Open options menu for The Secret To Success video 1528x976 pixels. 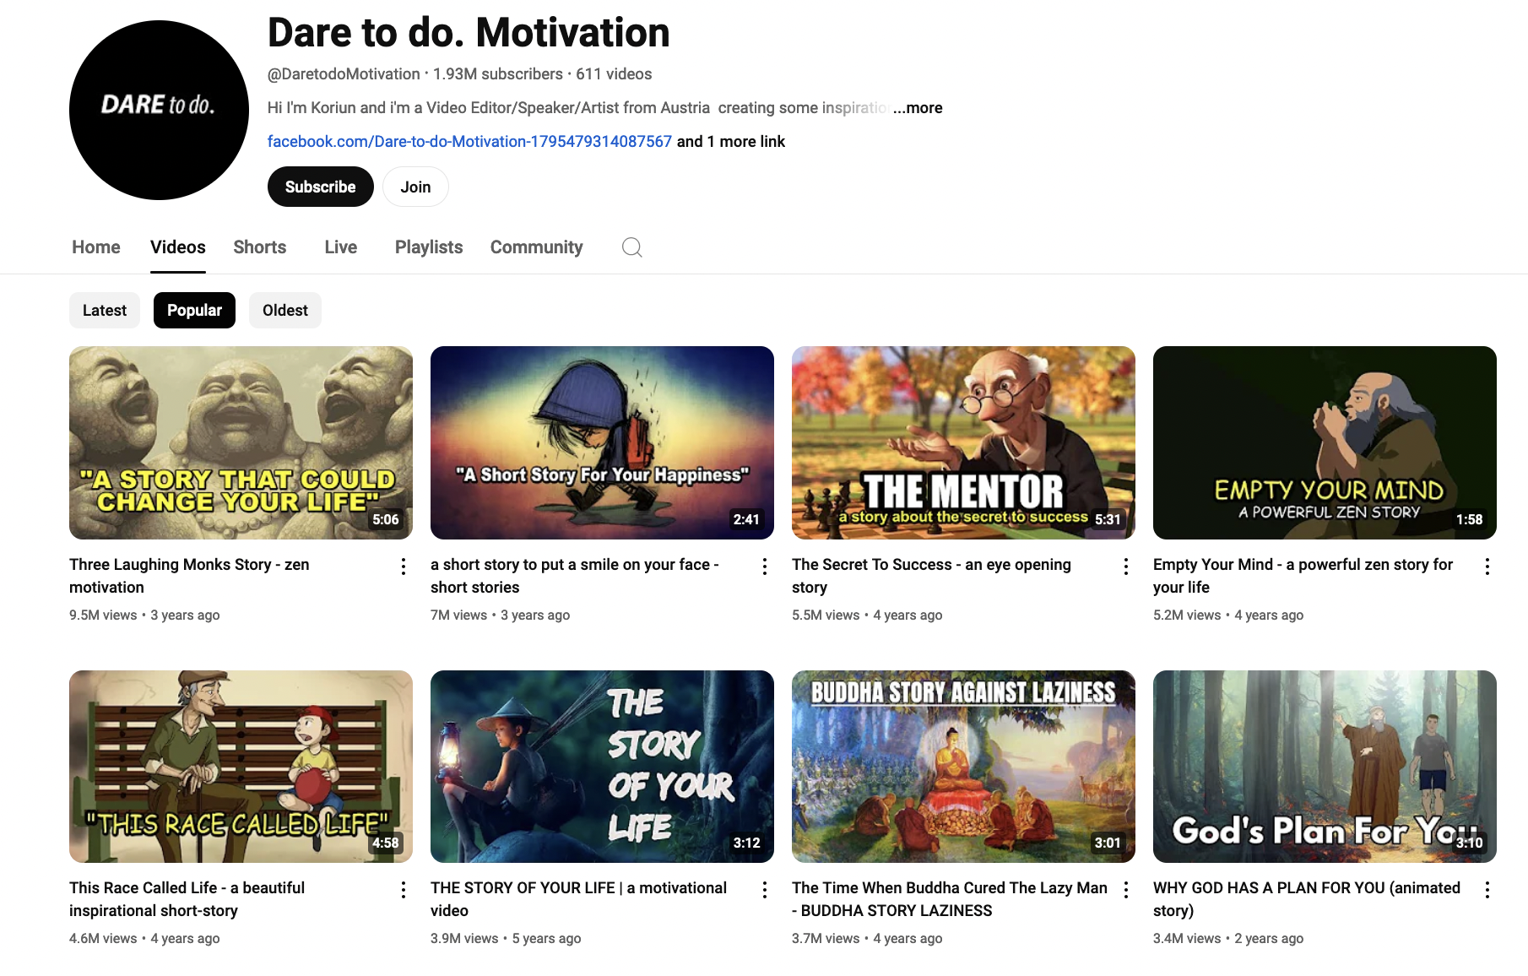pyautogui.click(x=1126, y=567)
